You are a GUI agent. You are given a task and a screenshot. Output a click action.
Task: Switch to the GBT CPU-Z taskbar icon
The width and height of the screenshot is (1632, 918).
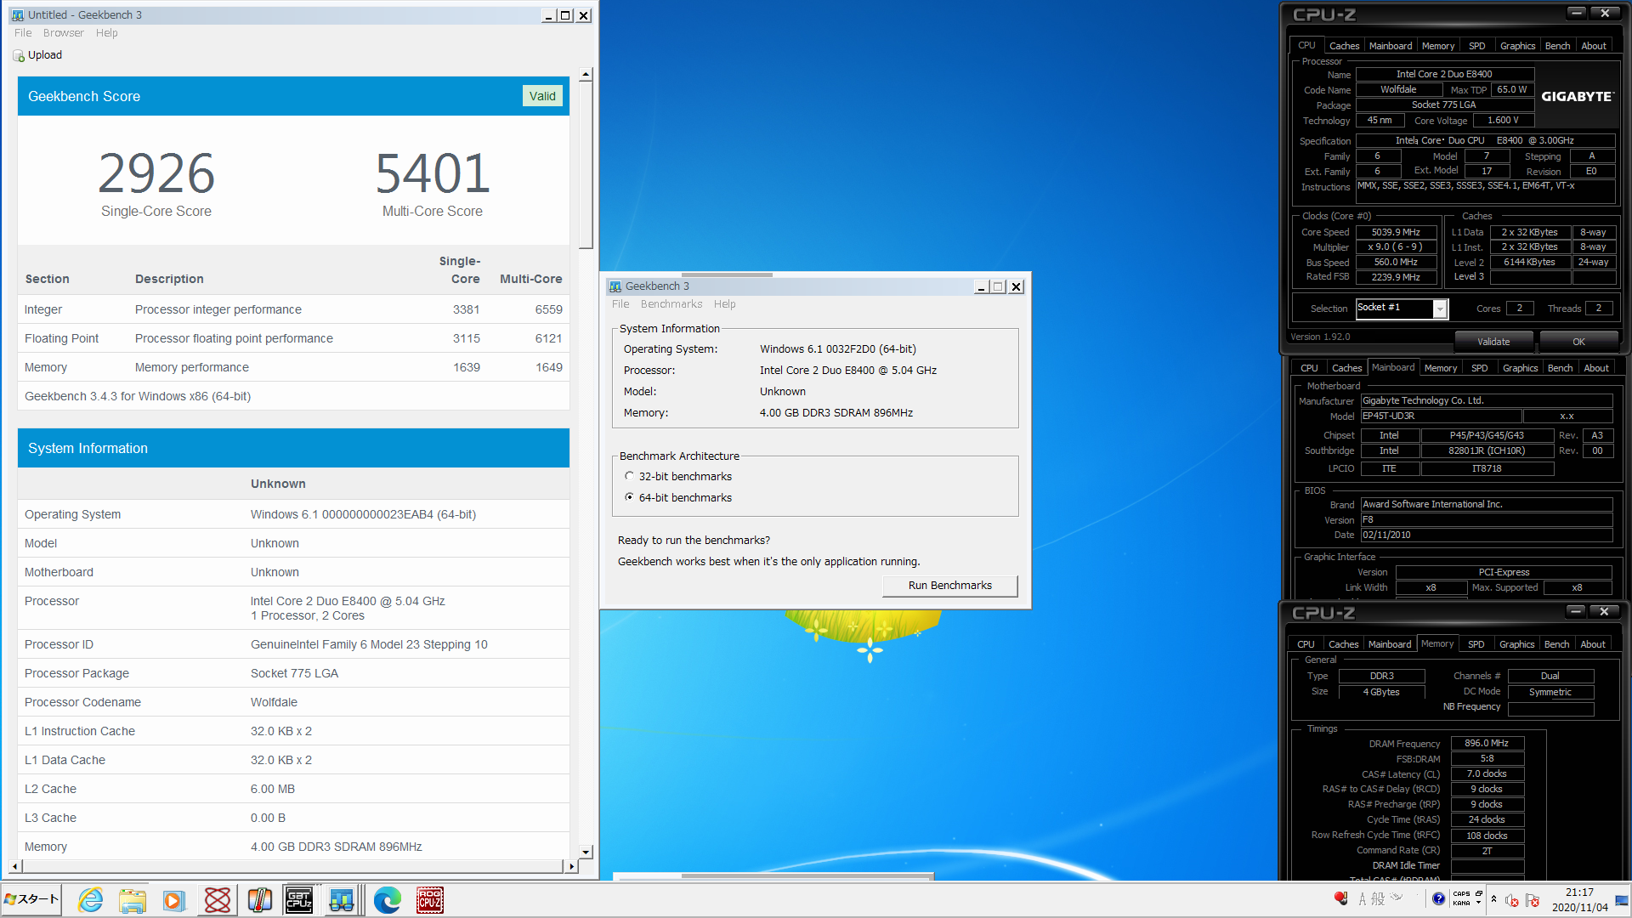pos(299,900)
